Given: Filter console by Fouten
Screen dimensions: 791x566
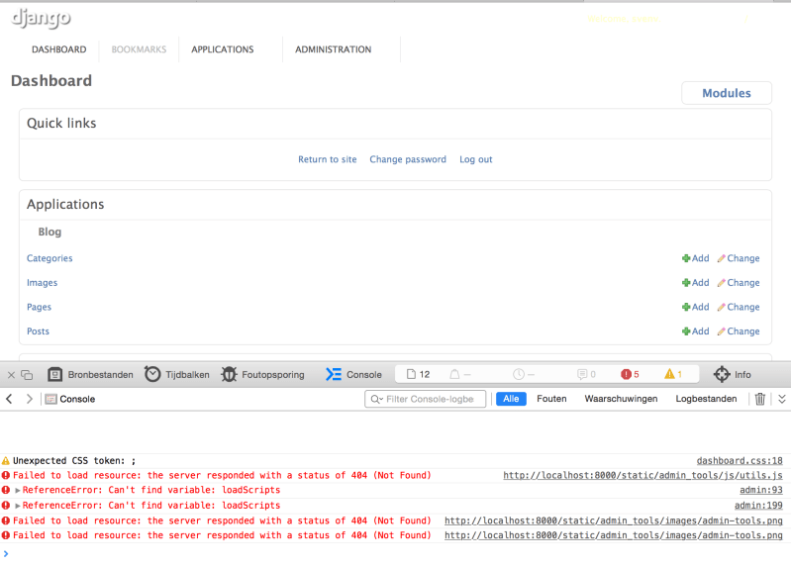Looking at the screenshot, I should (x=551, y=399).
